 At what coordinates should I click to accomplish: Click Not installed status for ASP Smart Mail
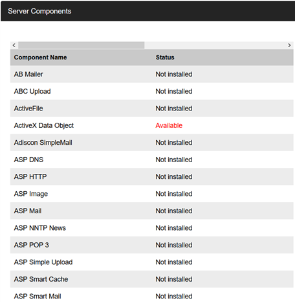[x=174, y=297]
